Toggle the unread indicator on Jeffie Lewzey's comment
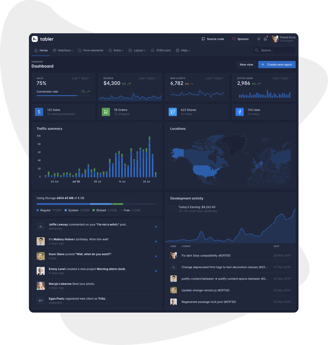This screenshot has height=345, width=328. tap(156, 227)
